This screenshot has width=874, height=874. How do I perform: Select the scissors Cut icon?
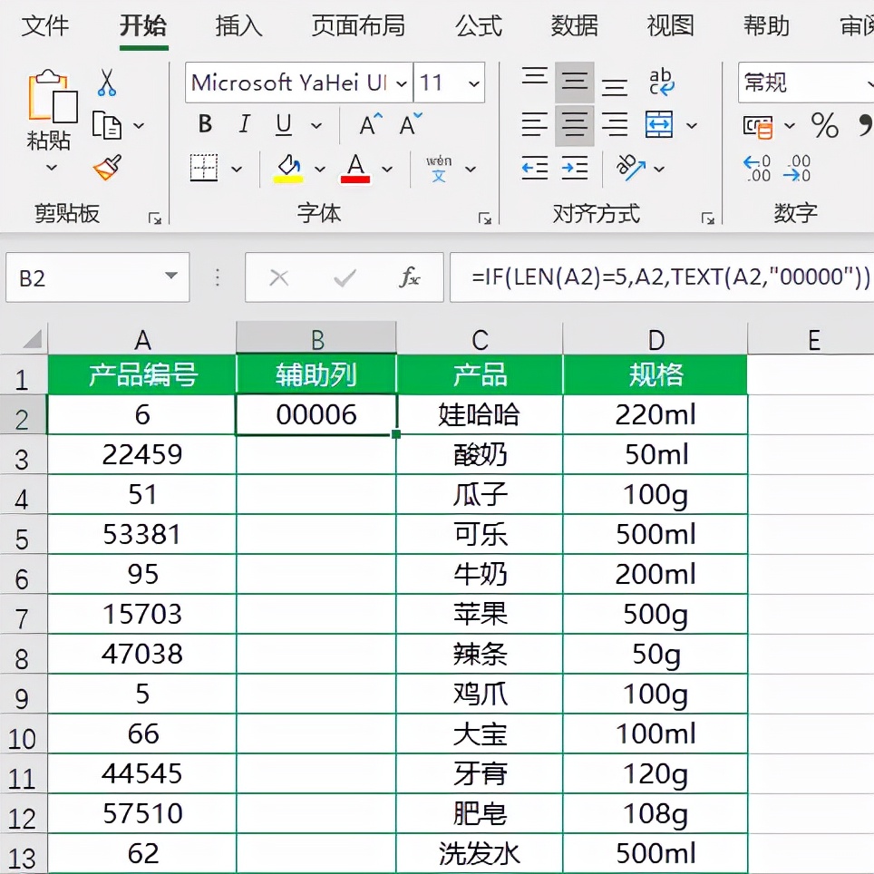tap(106, 83)
